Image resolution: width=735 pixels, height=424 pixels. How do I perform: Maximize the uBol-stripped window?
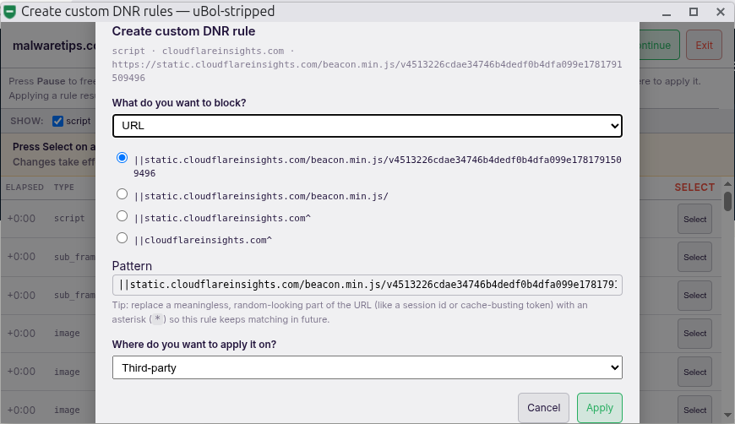694,12
